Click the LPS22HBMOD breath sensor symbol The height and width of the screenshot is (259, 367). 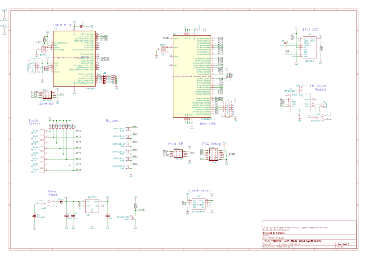[198, 203]
